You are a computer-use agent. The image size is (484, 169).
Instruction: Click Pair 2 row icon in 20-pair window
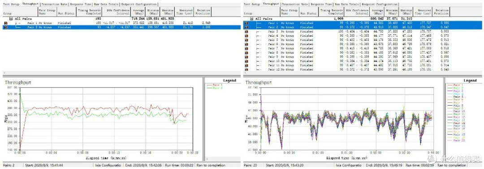(x=246, y=27)
